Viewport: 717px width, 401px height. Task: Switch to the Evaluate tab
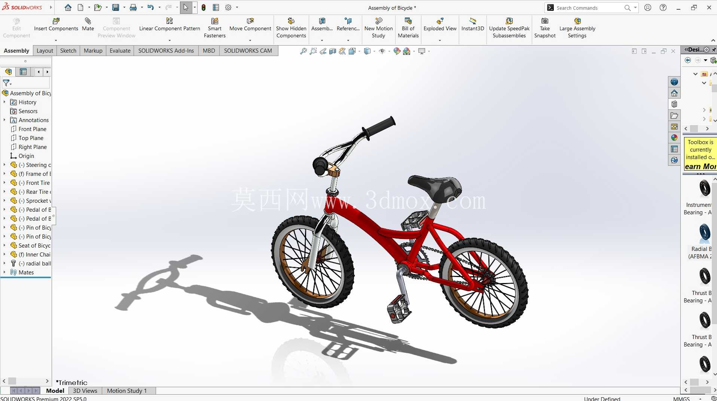coord(120,51)
